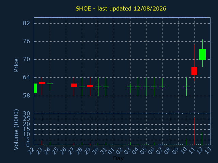This screenshot has height=163, width=218.
Task: Click the green candle on day 05
Action: [x=146, y=87]
